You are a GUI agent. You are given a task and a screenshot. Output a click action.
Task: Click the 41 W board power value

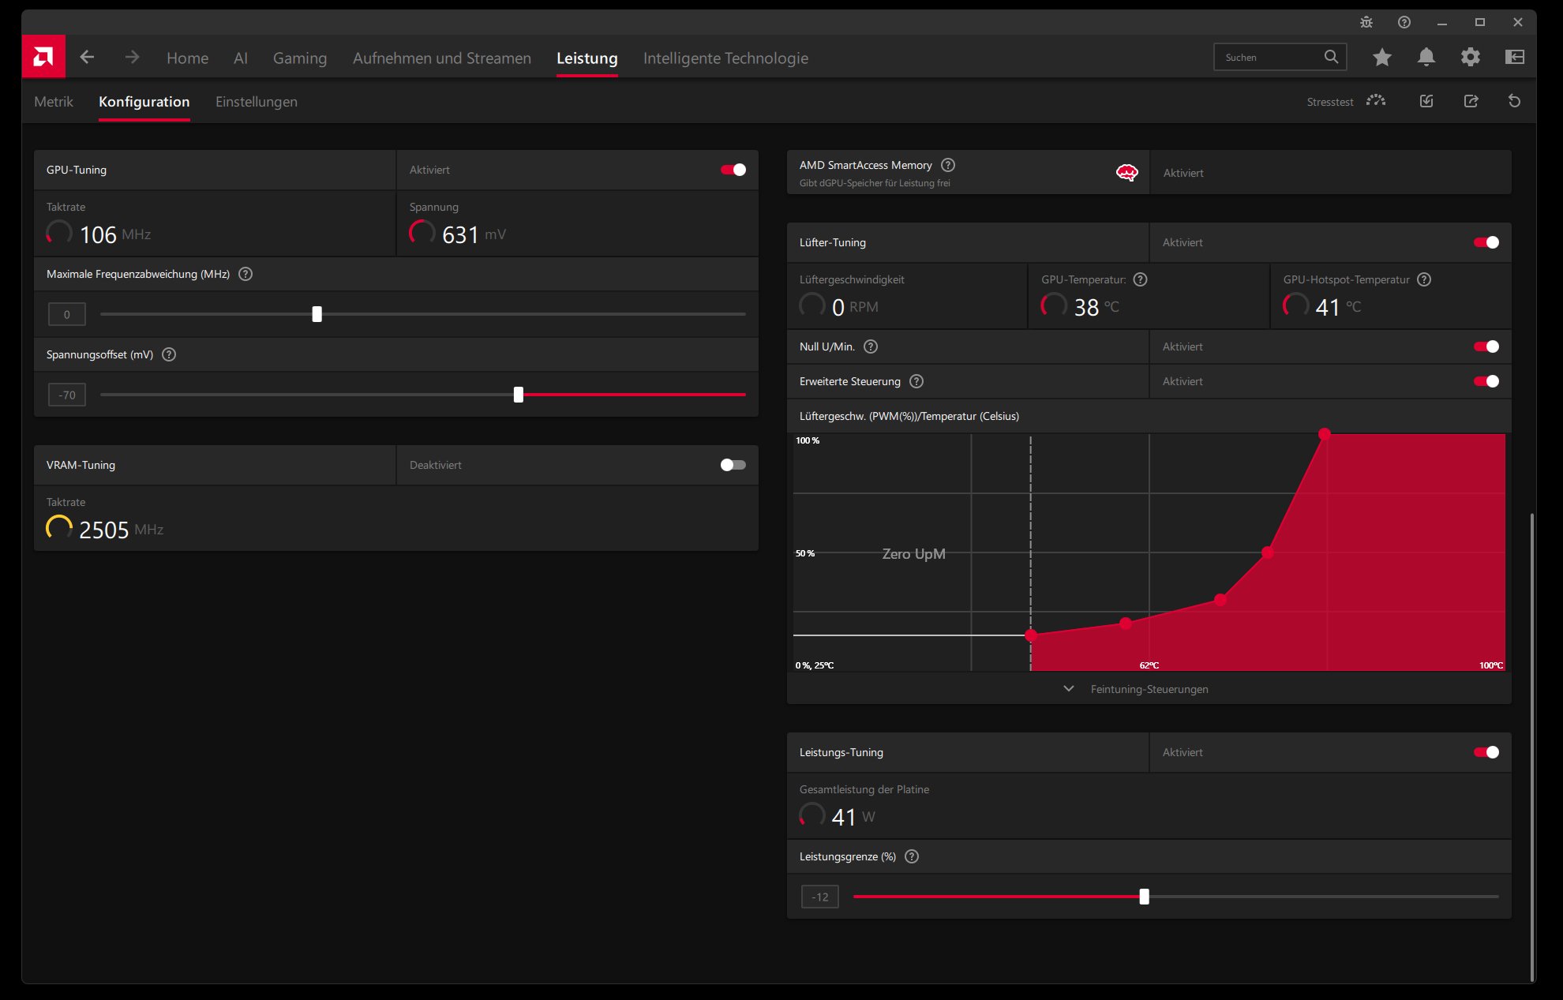pos(844,817)
